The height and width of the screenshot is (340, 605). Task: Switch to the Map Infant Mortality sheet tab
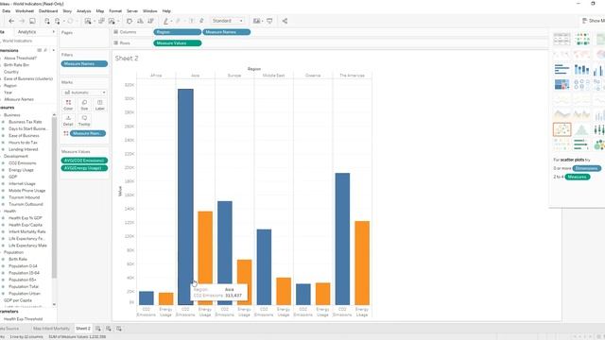coord(51,329)
